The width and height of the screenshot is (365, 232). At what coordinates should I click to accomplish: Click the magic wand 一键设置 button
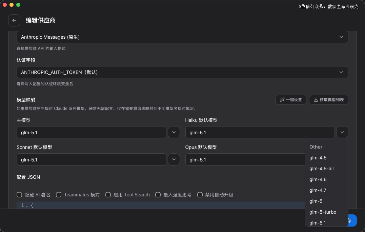pyautogui.click(x=291, y=100)
